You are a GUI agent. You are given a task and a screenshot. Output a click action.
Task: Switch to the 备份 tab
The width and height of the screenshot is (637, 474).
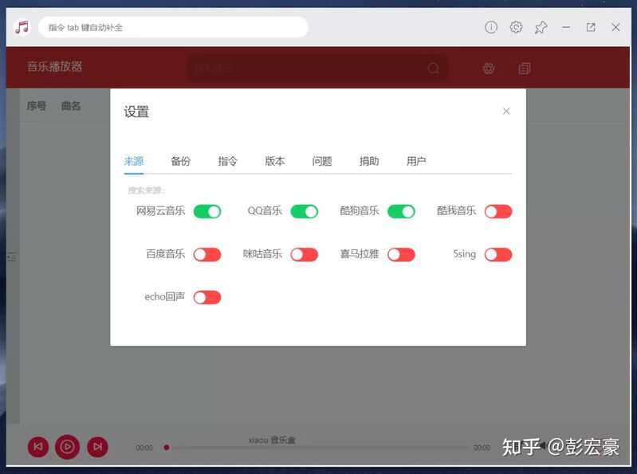[x=181, y=161]
